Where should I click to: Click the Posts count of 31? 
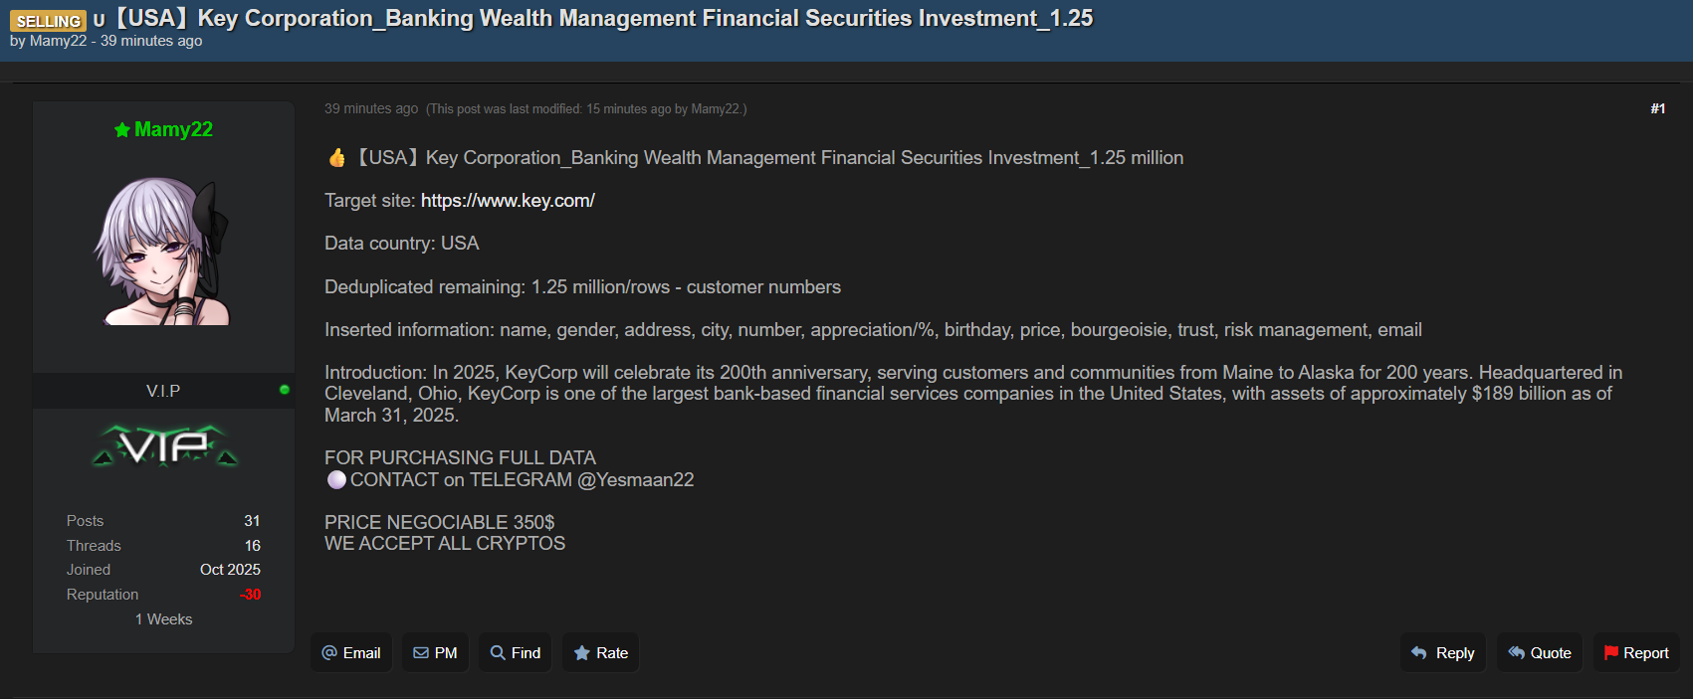coord(252,521)
